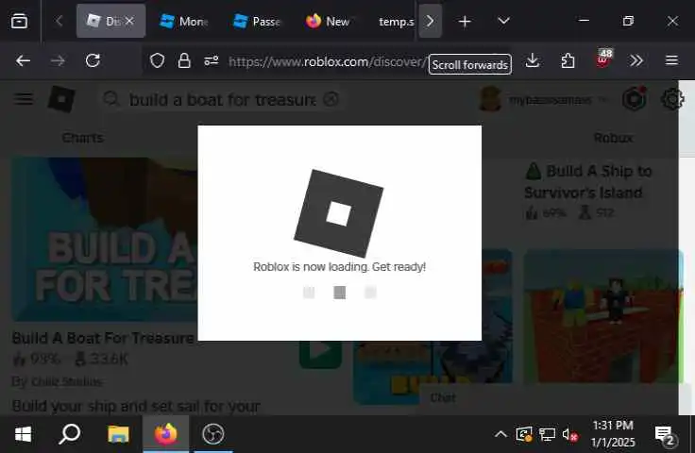This screenshot has height=453, width=695.
Task: Open the clock showing 1:31 PM
Action: 613,434
